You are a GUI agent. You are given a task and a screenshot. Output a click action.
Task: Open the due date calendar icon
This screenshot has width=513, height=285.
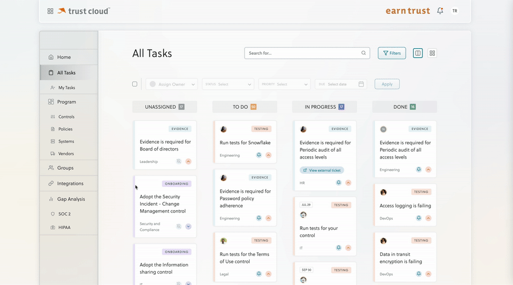[361, 84]
